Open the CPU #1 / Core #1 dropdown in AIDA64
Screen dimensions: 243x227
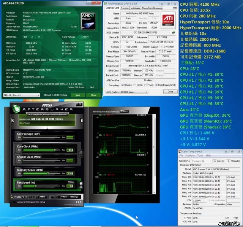[x=22, y=95]
